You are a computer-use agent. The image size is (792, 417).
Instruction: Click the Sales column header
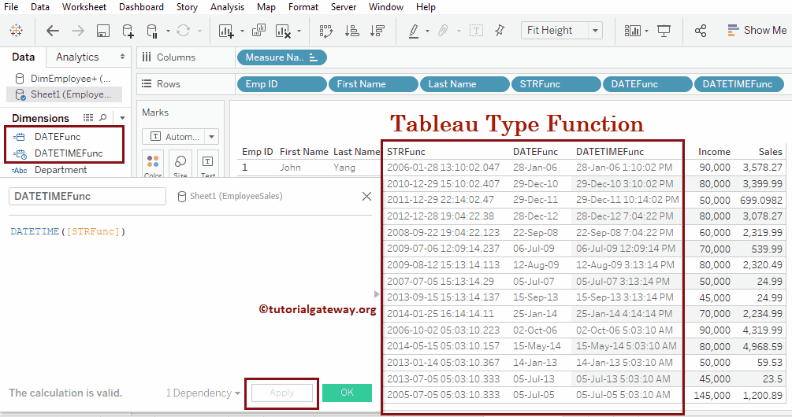770,152
